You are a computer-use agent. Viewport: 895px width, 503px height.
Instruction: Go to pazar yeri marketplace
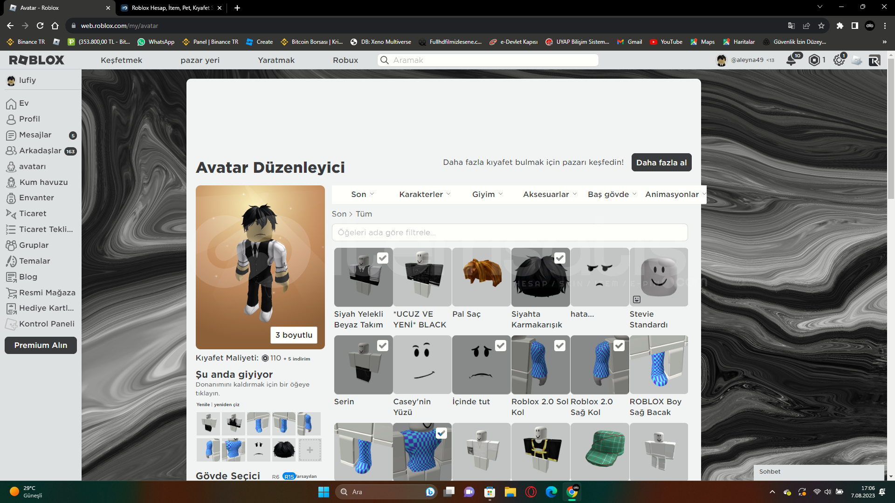click(200, 60)
